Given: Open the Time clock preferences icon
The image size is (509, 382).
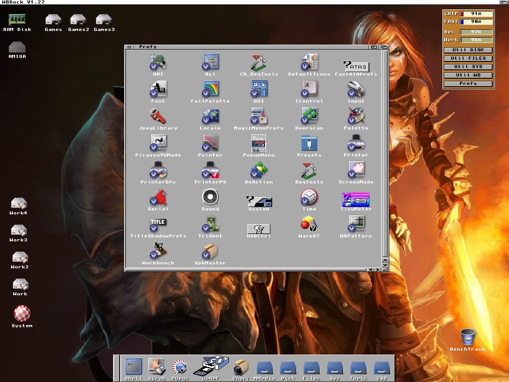Looking at the screenshot, I should click(309, 197).
